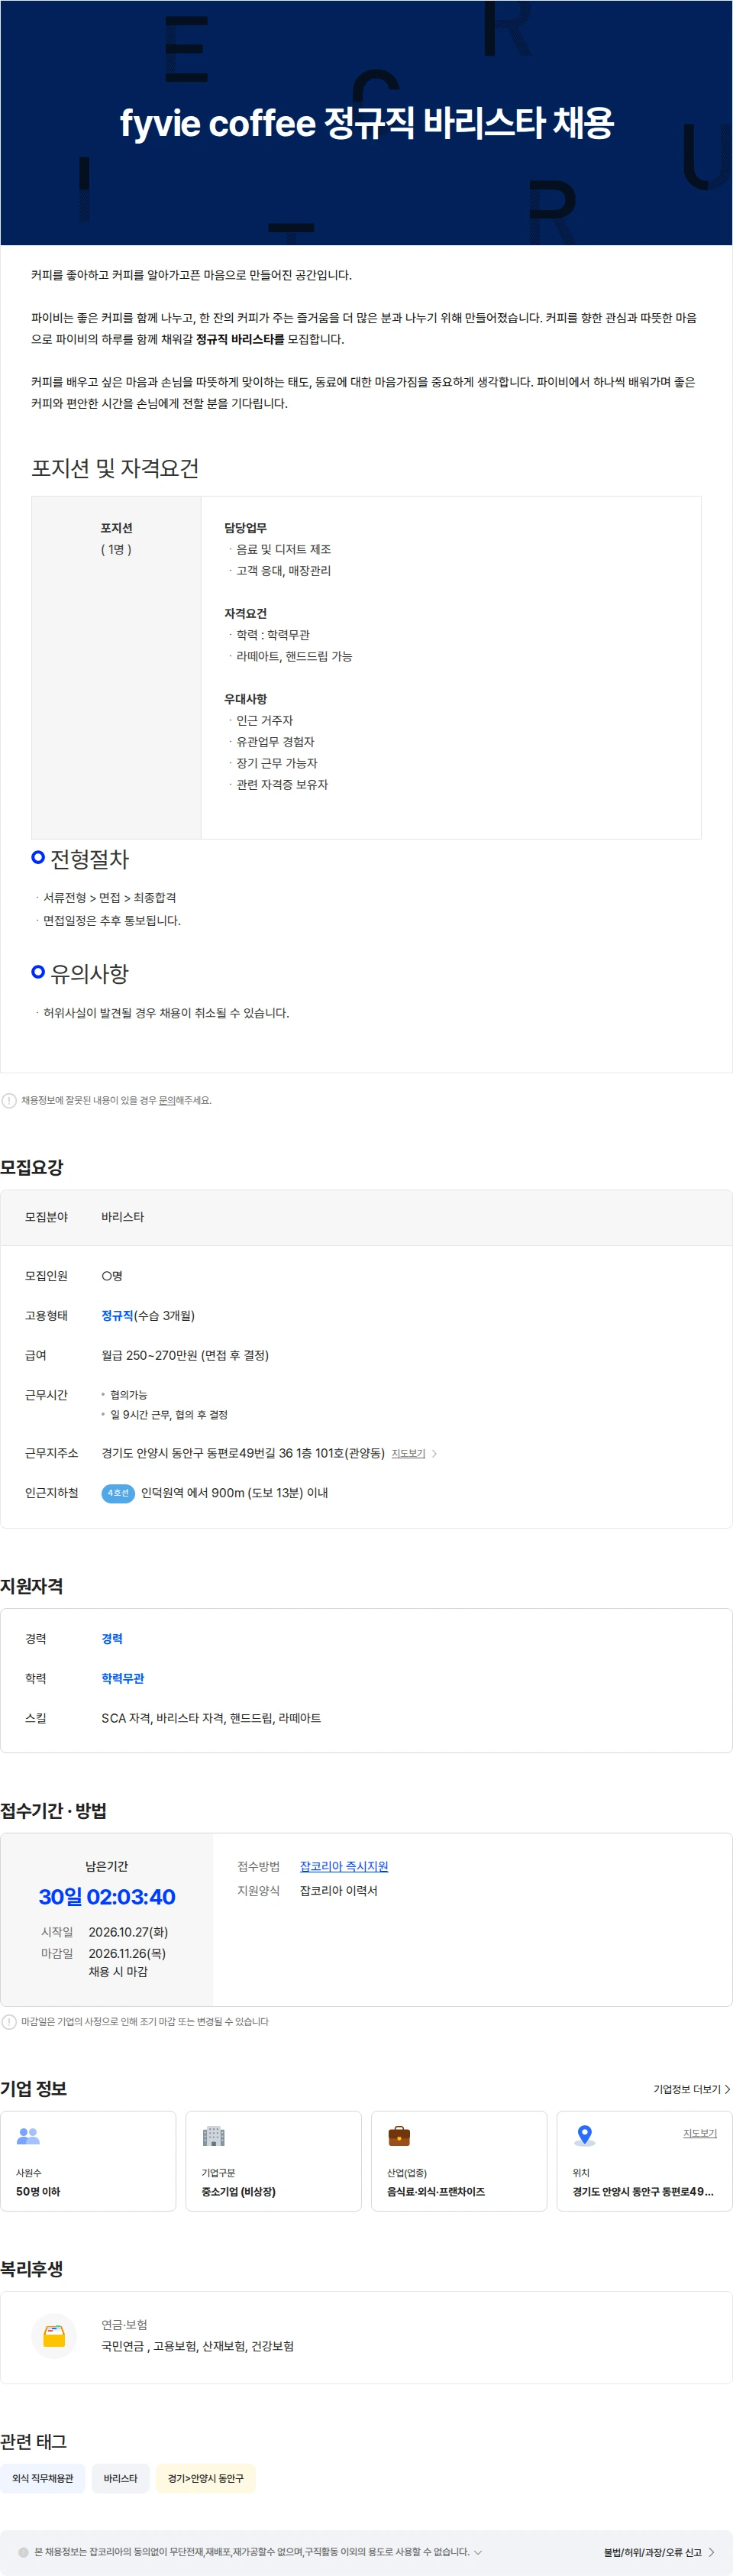Click the 유의사항 blue circle bullet

(38, 972)
